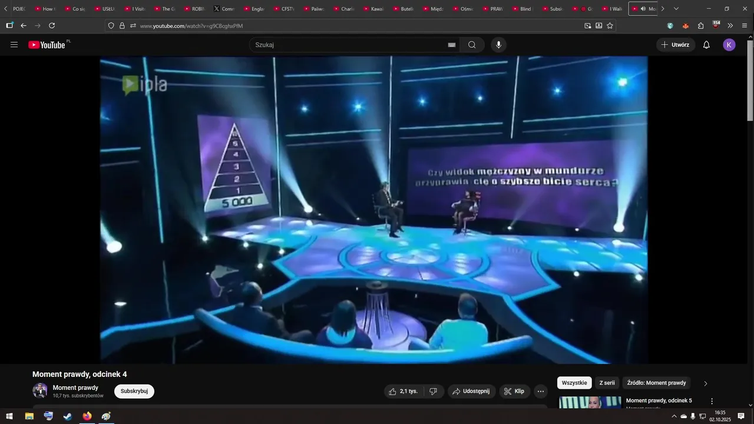The width and height of the screenshot is (754, 424).
Task: Show hidden system tray icons
Action: pyautogui.click(x=674, y=416)
